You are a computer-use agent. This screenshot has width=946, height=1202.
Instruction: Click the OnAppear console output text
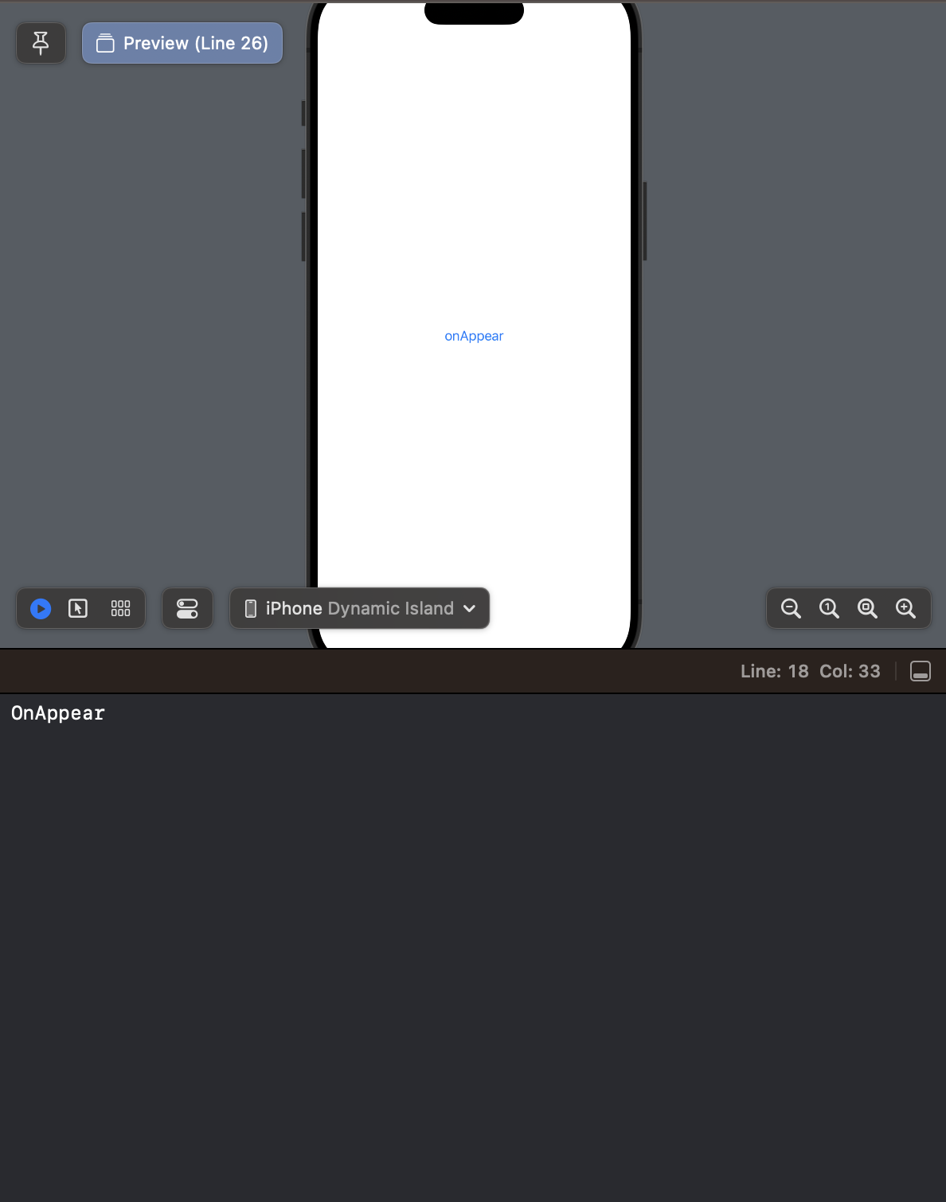point(58,713)
